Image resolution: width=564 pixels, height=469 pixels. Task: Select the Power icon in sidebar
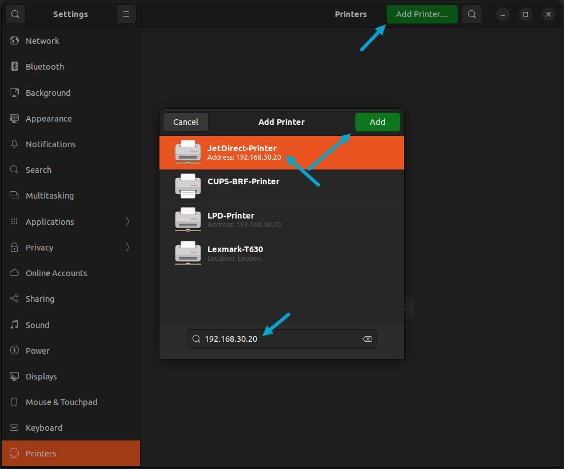coord(14,350)
